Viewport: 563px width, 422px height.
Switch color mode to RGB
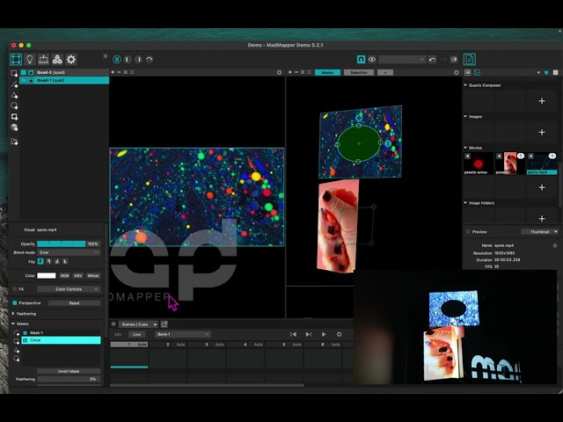tap(64, 275)
